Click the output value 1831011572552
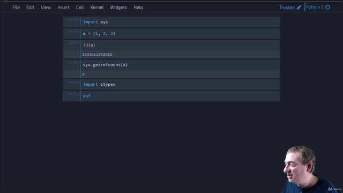Image resolution: width=343 pixels, height=193 pixels. coord(97,55)
